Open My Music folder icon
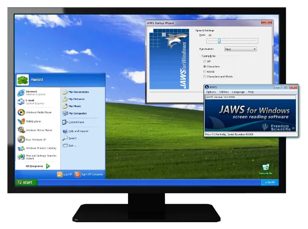The image size is (308, 229). pos(65,106)
